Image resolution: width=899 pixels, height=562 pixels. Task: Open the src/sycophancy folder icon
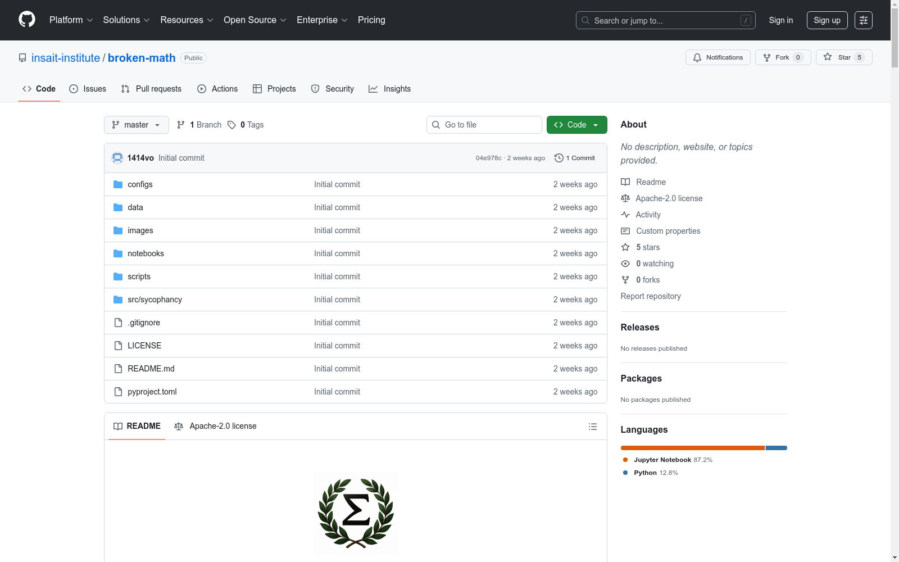(118, 300)
